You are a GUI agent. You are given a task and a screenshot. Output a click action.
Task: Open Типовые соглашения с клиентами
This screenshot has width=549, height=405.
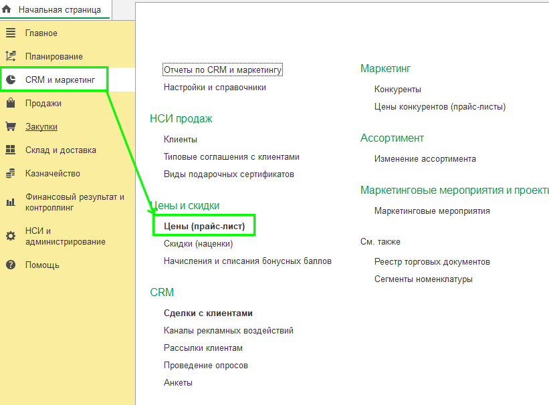click(x=231, y=157)
